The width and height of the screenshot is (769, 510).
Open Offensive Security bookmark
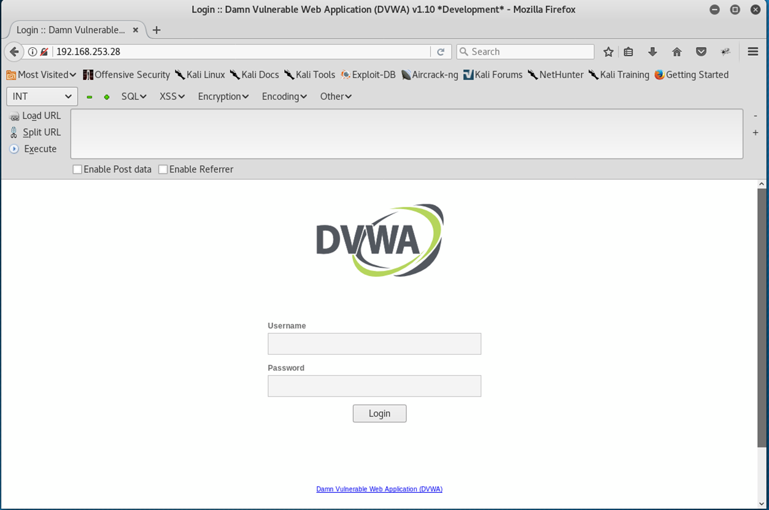pyautogui.click(x=126, y=75)
